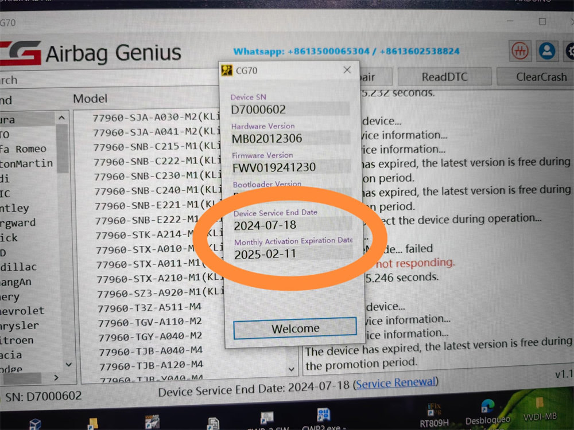Click the SN: D7000602 status bar text
The height and width of the screenshot is (430, 574).
coord(43,396)
